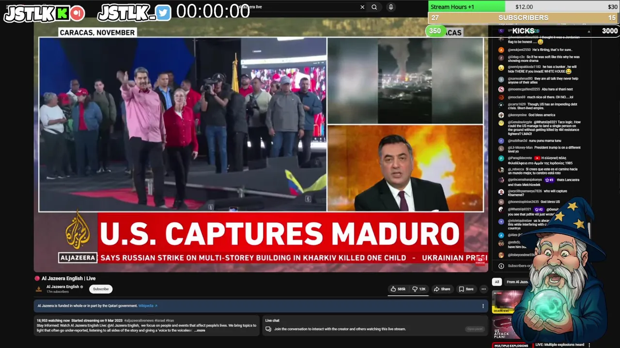Open LIVE: Multiple explosions heard video title
The image size is (620, 348).
pyautogui.click(x=559, y=345)
